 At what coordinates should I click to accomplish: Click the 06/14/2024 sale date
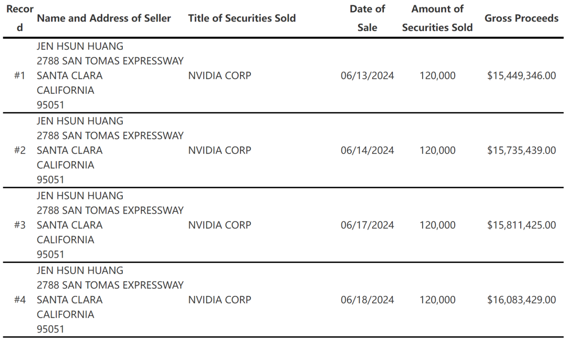click(367, 151)
